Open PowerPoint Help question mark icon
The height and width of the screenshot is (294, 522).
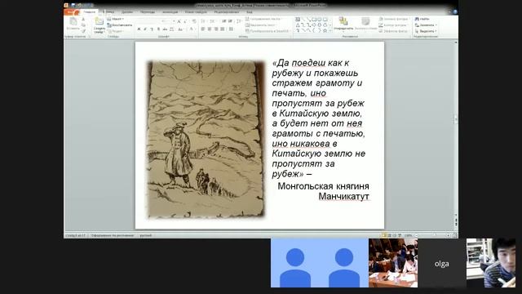(455, 11)
